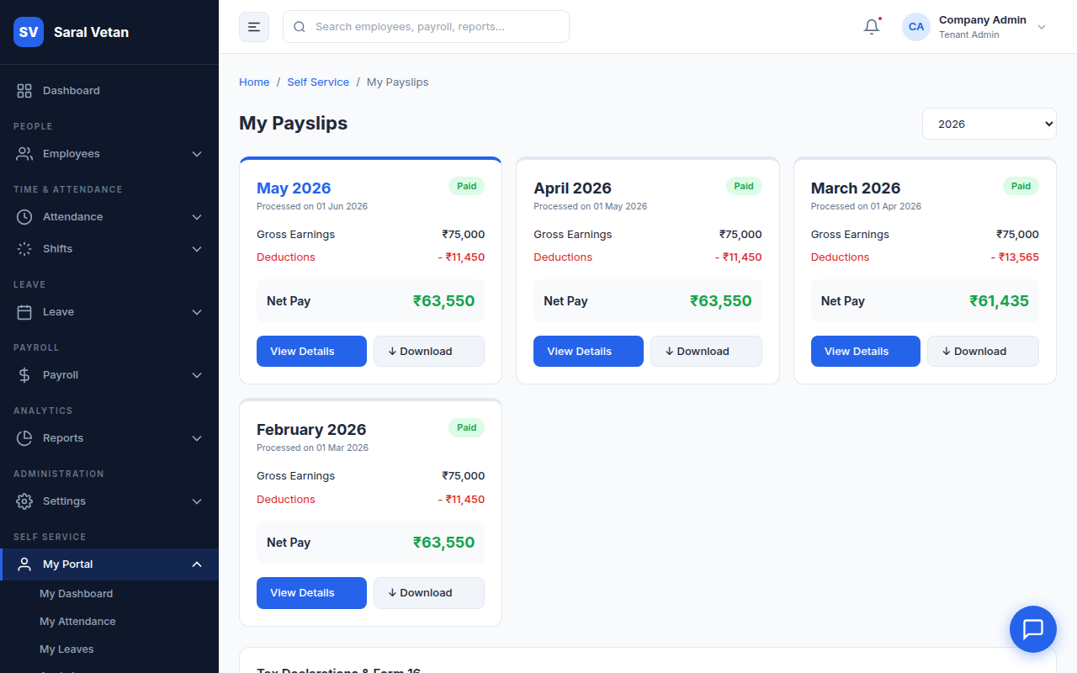1077x673 pixels.
Task: Download the March 2026 payslip
Action: [983, 352]
